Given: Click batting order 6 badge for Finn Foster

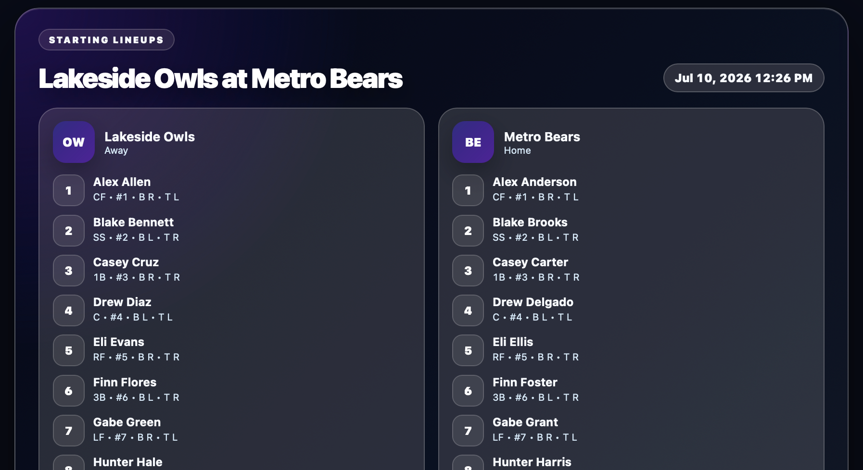Looking at the screenshot, I should (468, 391).
